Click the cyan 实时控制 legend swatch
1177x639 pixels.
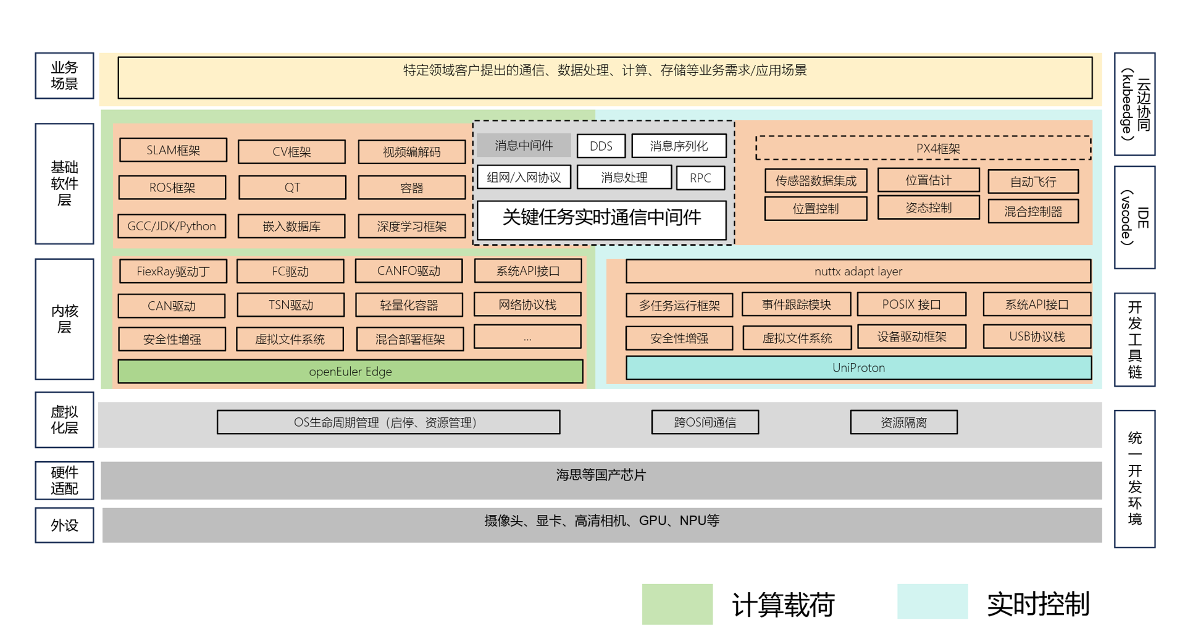point(932,601)
